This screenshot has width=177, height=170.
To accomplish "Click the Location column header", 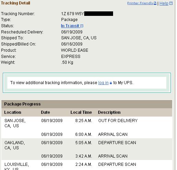I will [13, 112].
